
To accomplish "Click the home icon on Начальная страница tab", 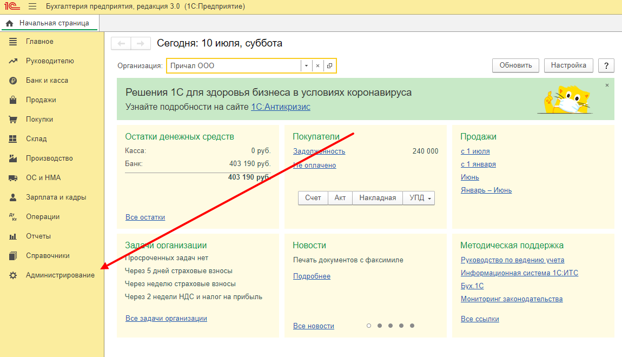I will pyautogui.click(x=10, y=23).
